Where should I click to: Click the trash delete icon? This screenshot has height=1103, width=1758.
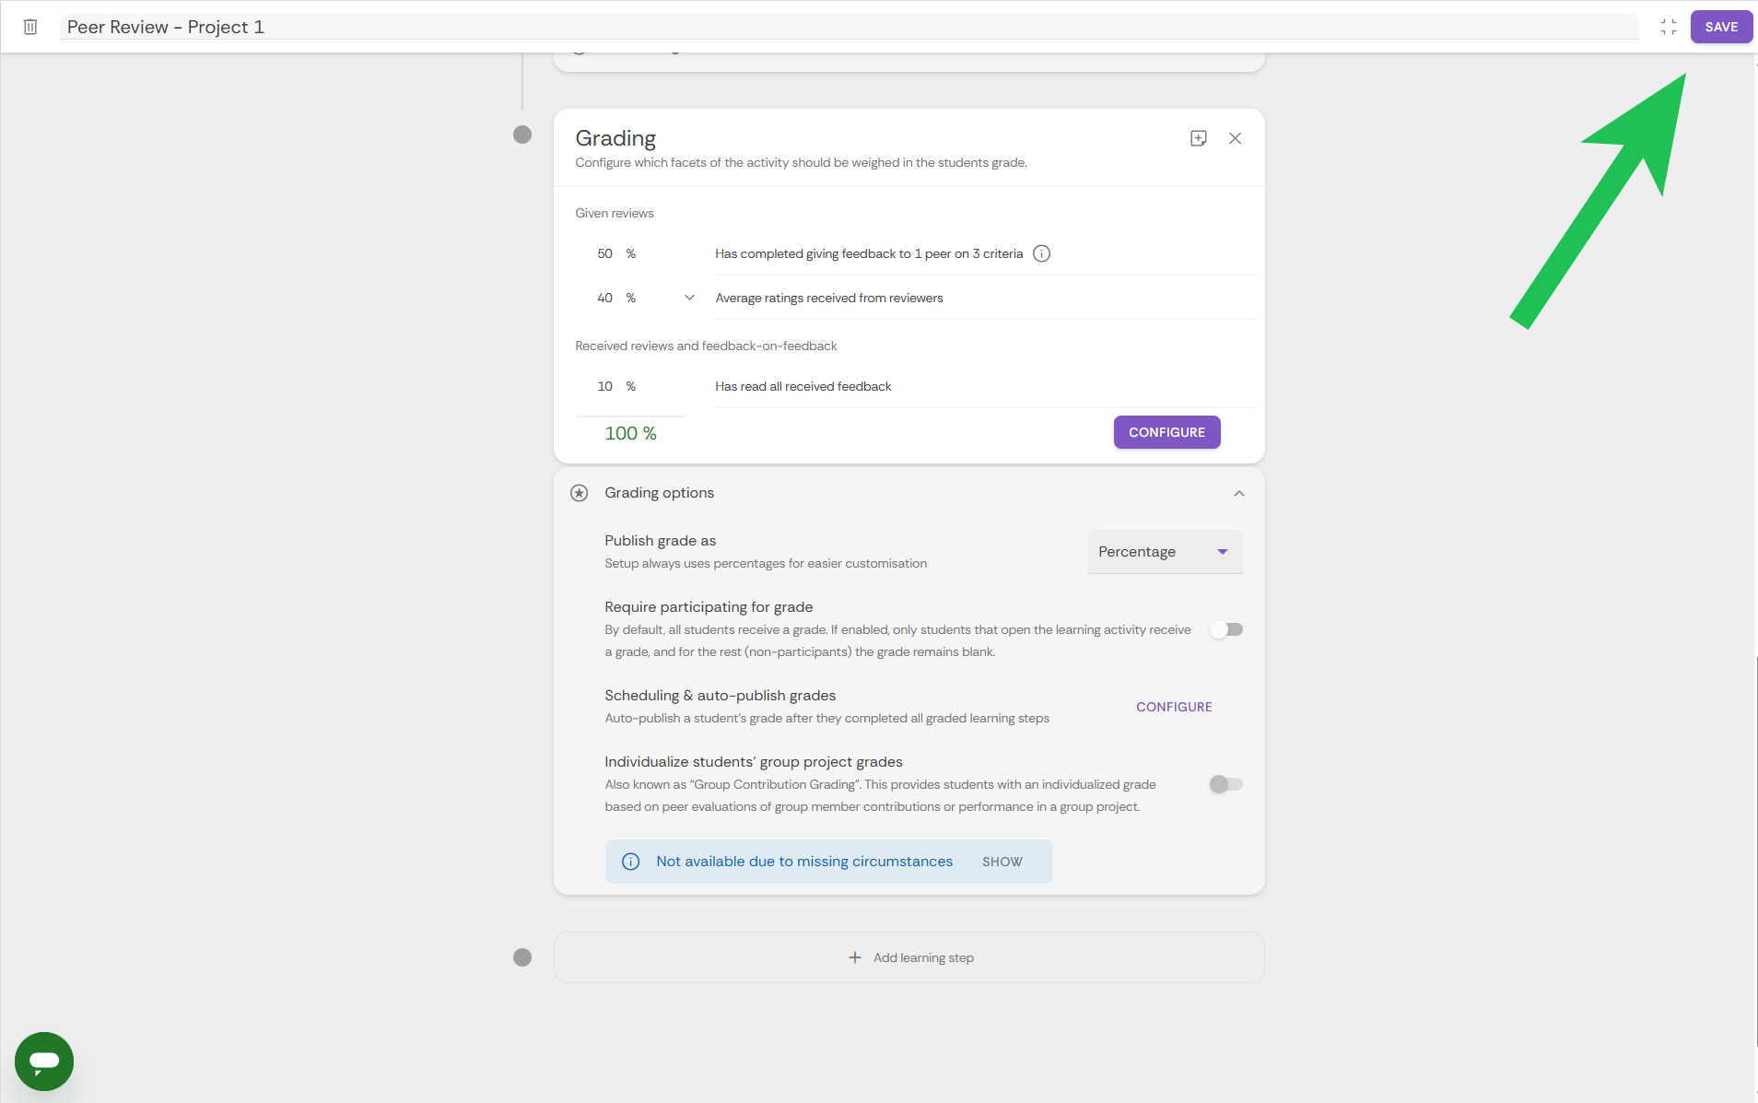point(30,27)
